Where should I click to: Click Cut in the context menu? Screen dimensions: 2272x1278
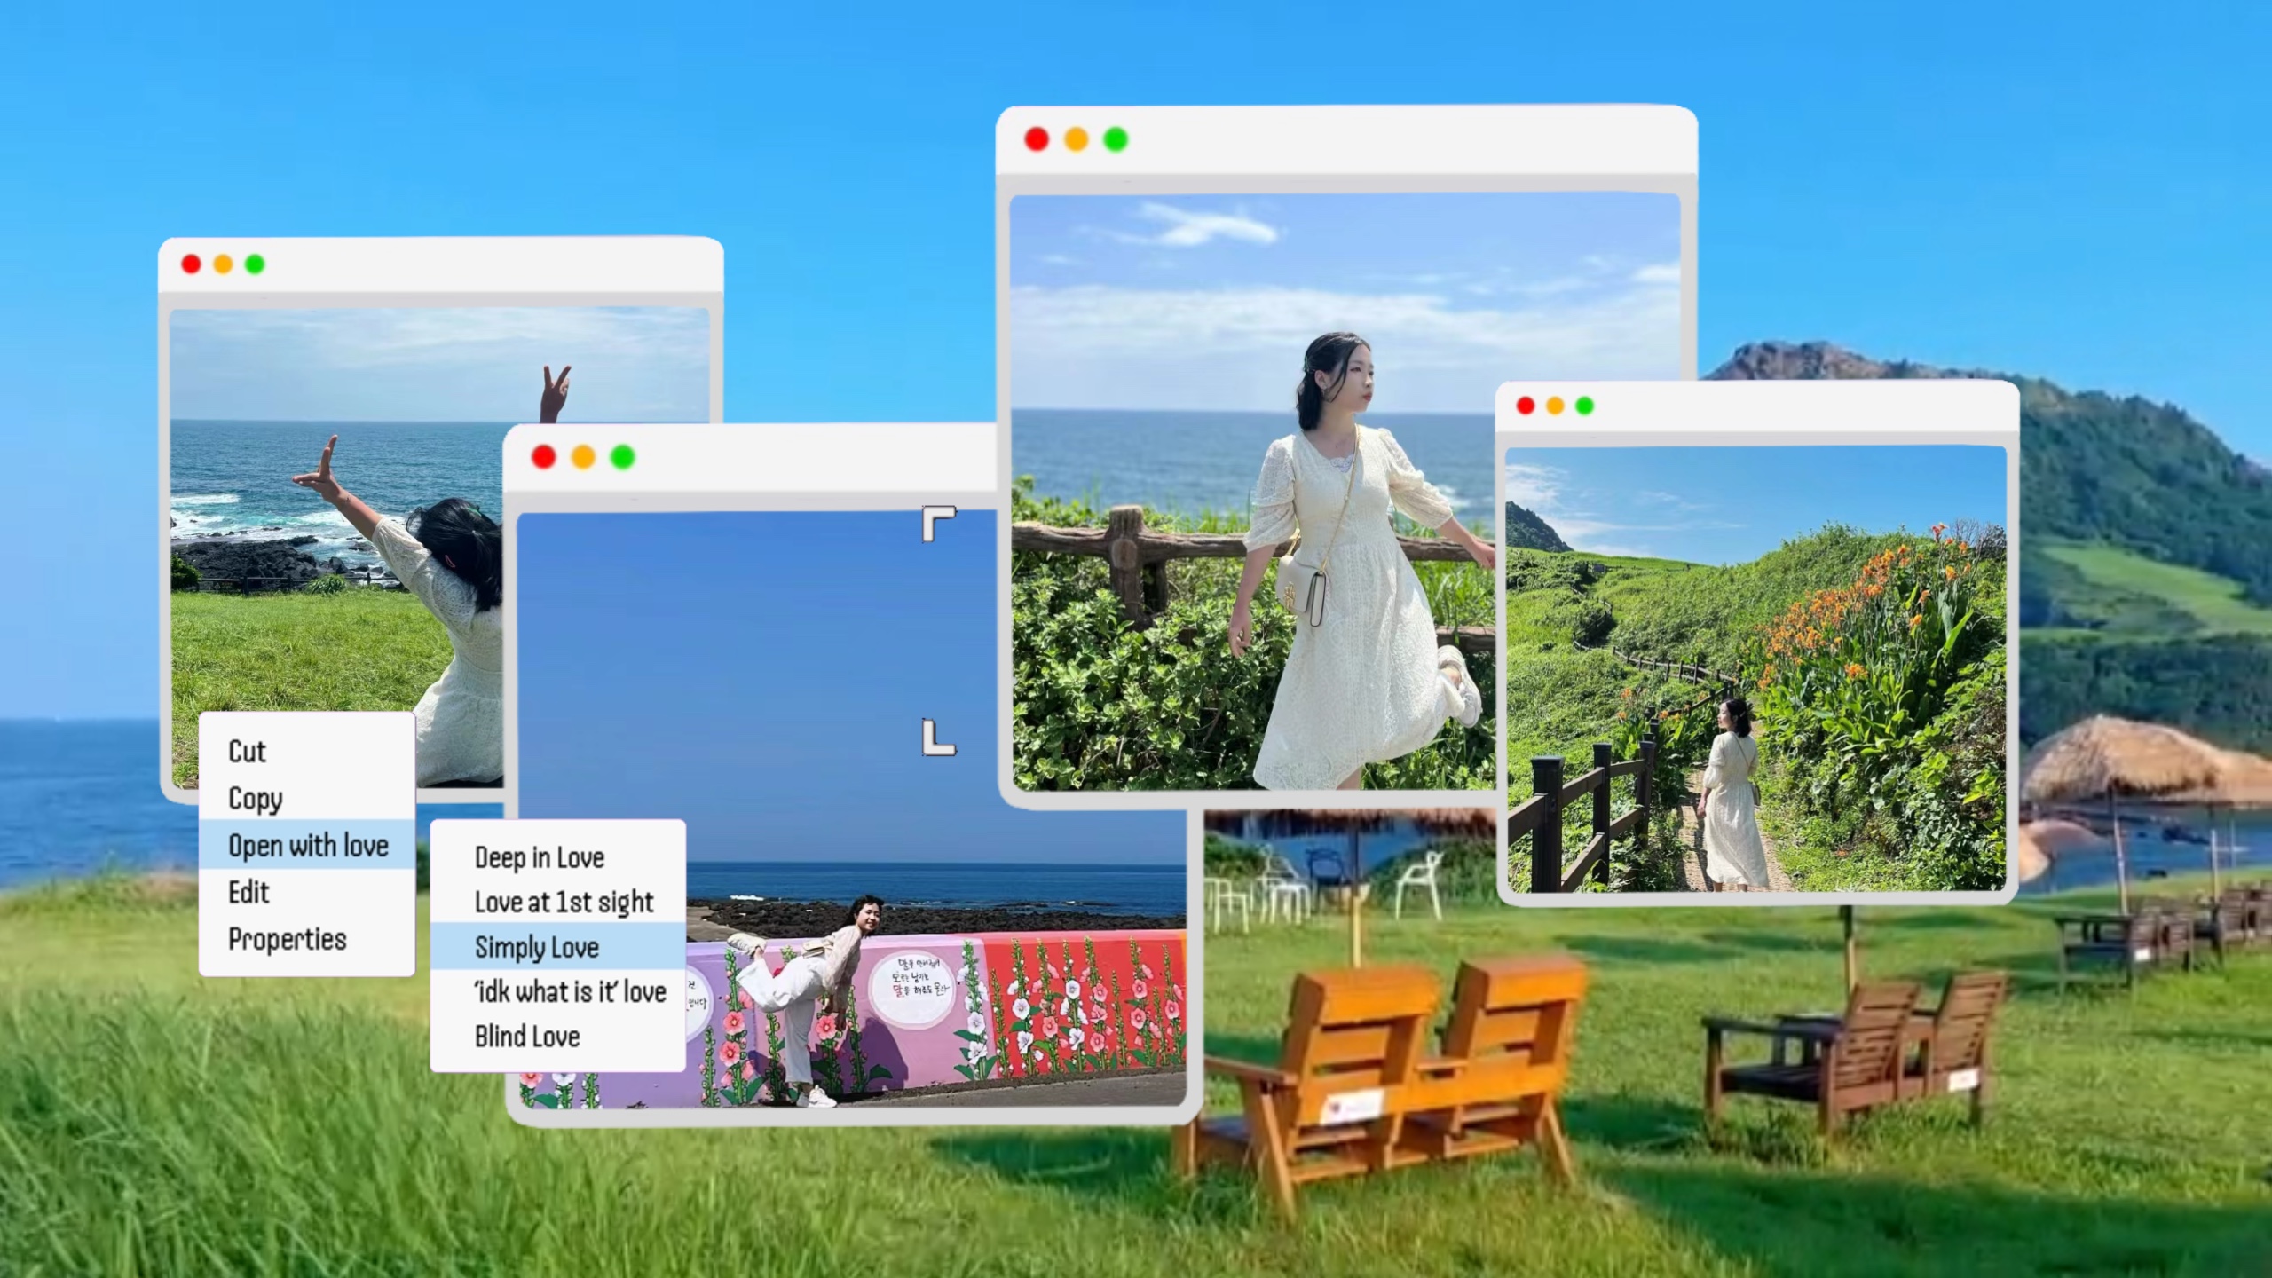pos(248,752)
